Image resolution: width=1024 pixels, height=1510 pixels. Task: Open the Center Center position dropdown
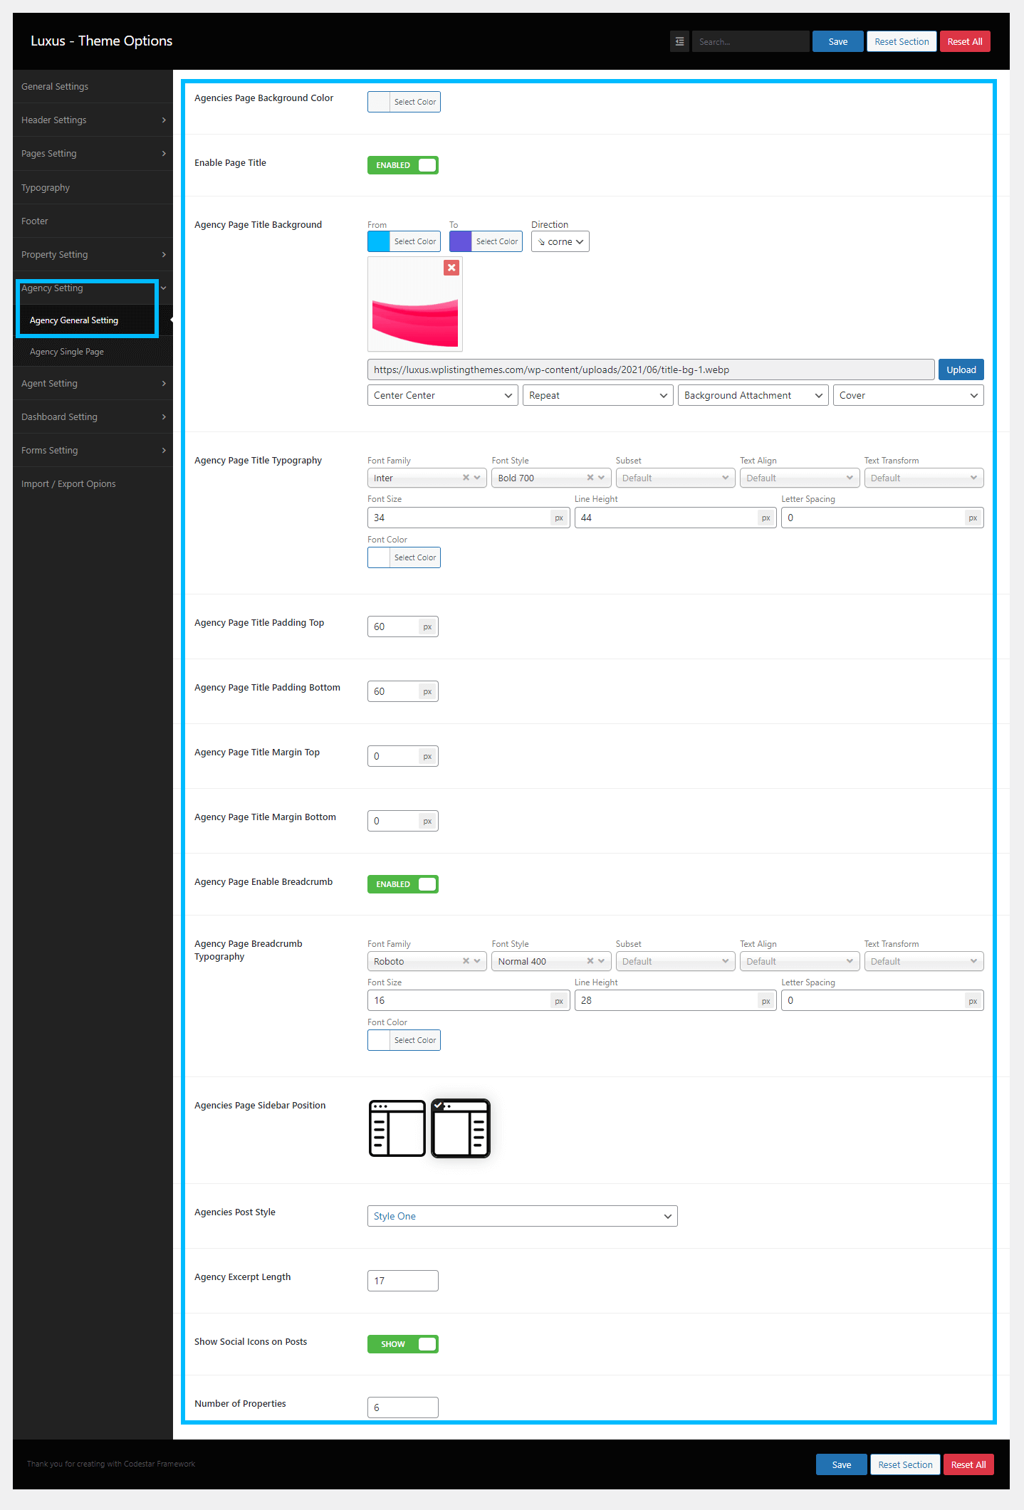(442, 395)
